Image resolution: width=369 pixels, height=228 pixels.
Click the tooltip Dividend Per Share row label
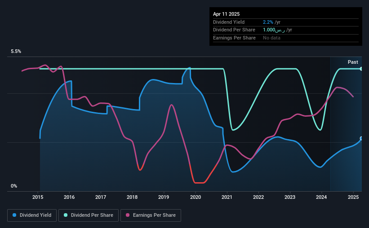[234, 30]
